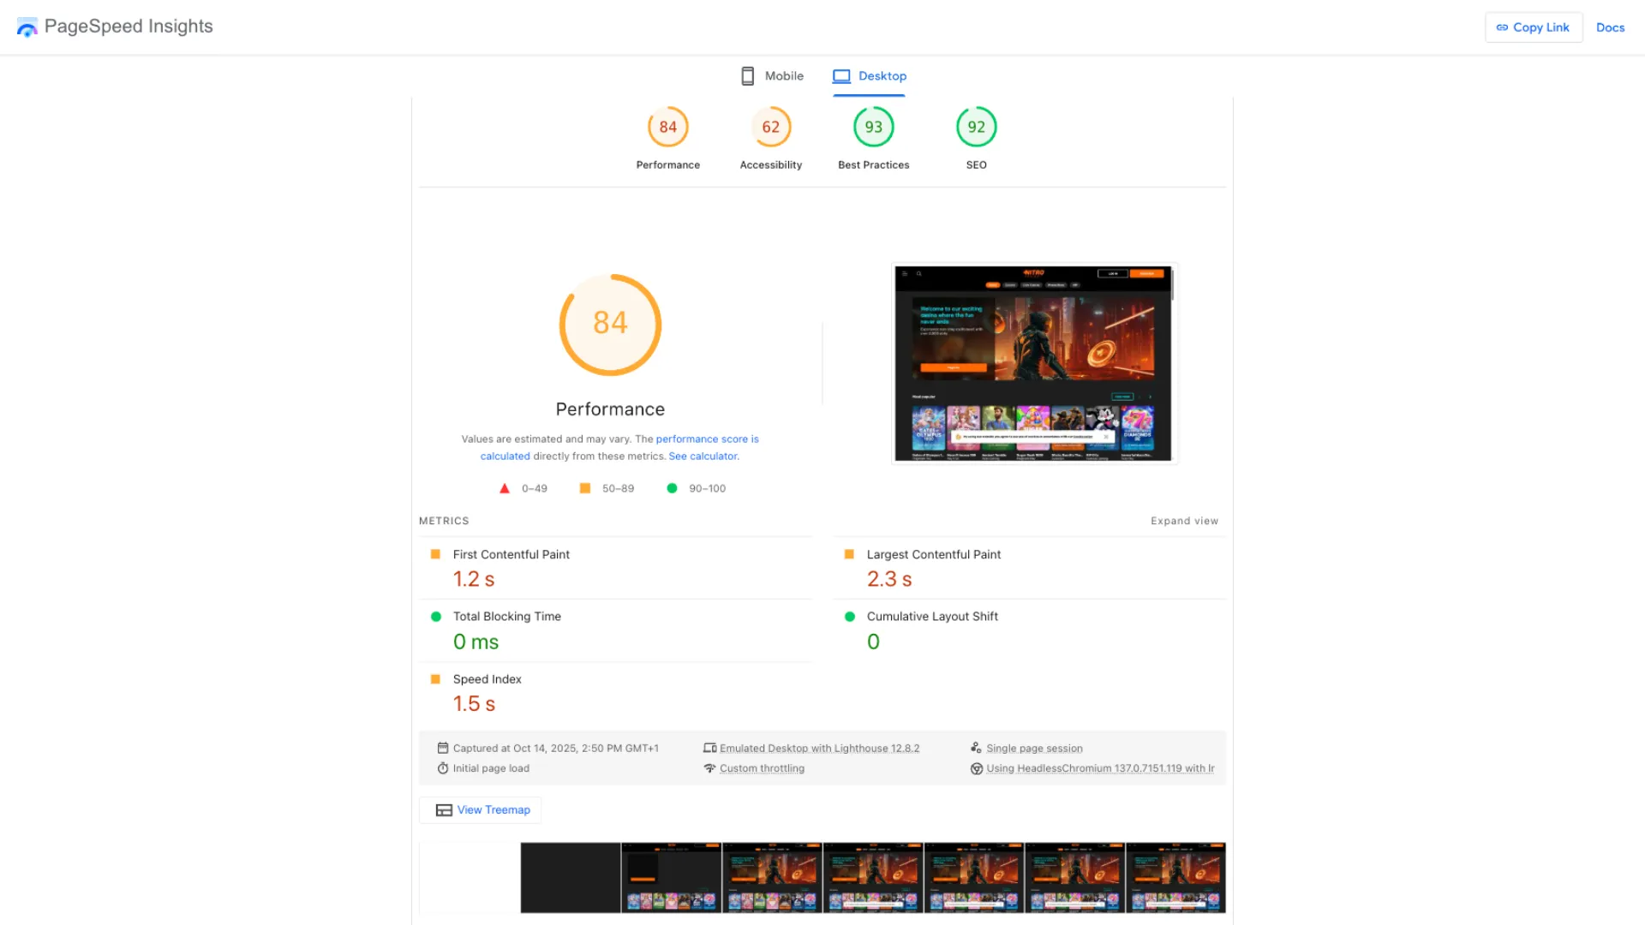Viewport: 1645px width, 925px height.
Task: Click the calendar icon beside the capture date
Action: [x=442, y=748]
